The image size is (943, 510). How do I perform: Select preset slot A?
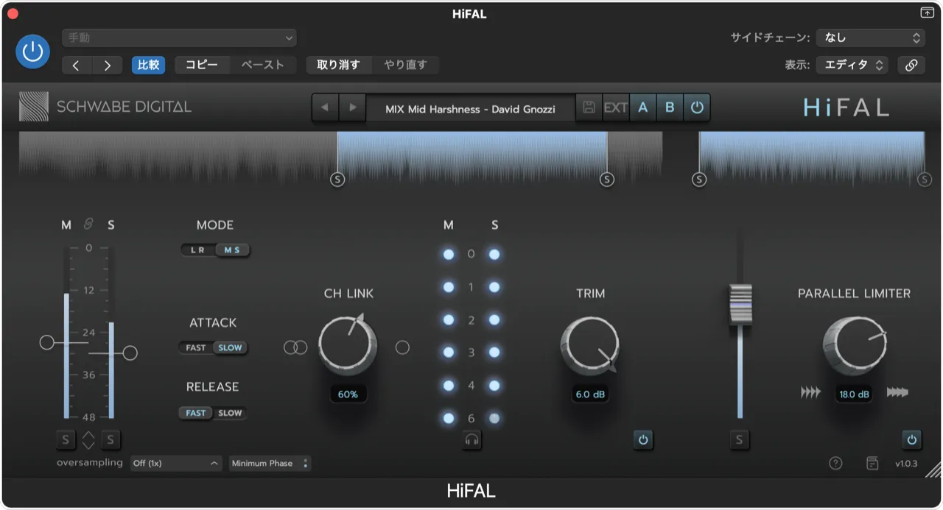point(642,107)
